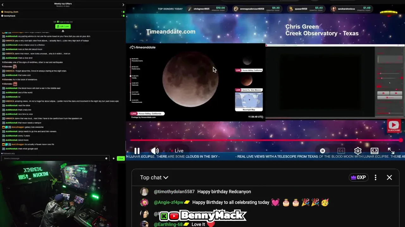This screenshot has width=405, height=227.
Task: Enter fullscreen on the video player
Action: [x=391, y=151]
